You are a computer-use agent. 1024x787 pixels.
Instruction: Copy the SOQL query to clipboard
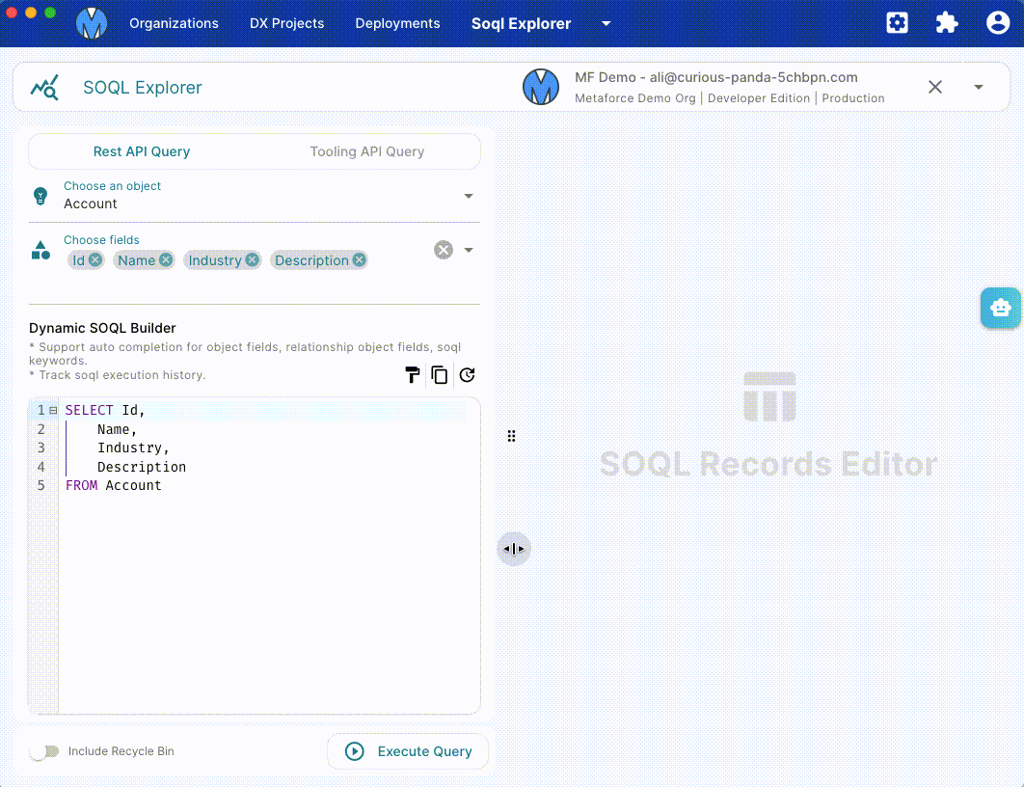pyautogui.click(x=440, y=375)
